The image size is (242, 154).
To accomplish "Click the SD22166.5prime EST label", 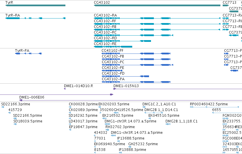I will (x=28, y=116).
